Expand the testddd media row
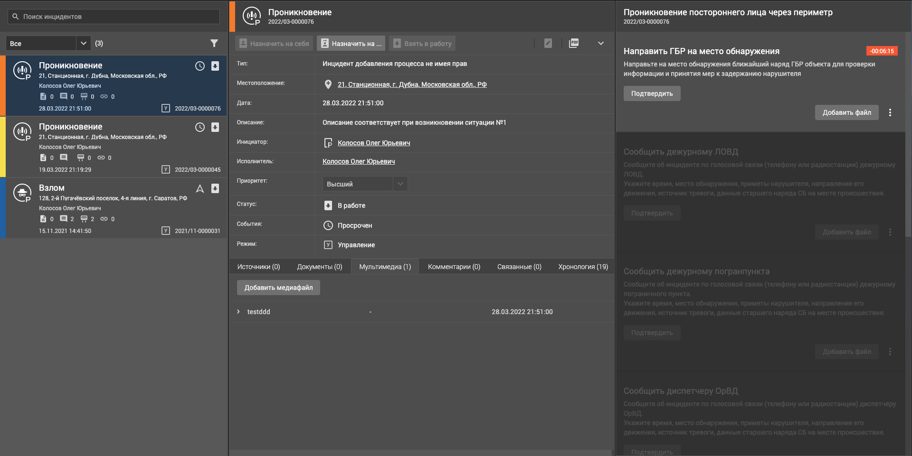The height and width of the screenshot is (456, 912). (x=238, y=312)
